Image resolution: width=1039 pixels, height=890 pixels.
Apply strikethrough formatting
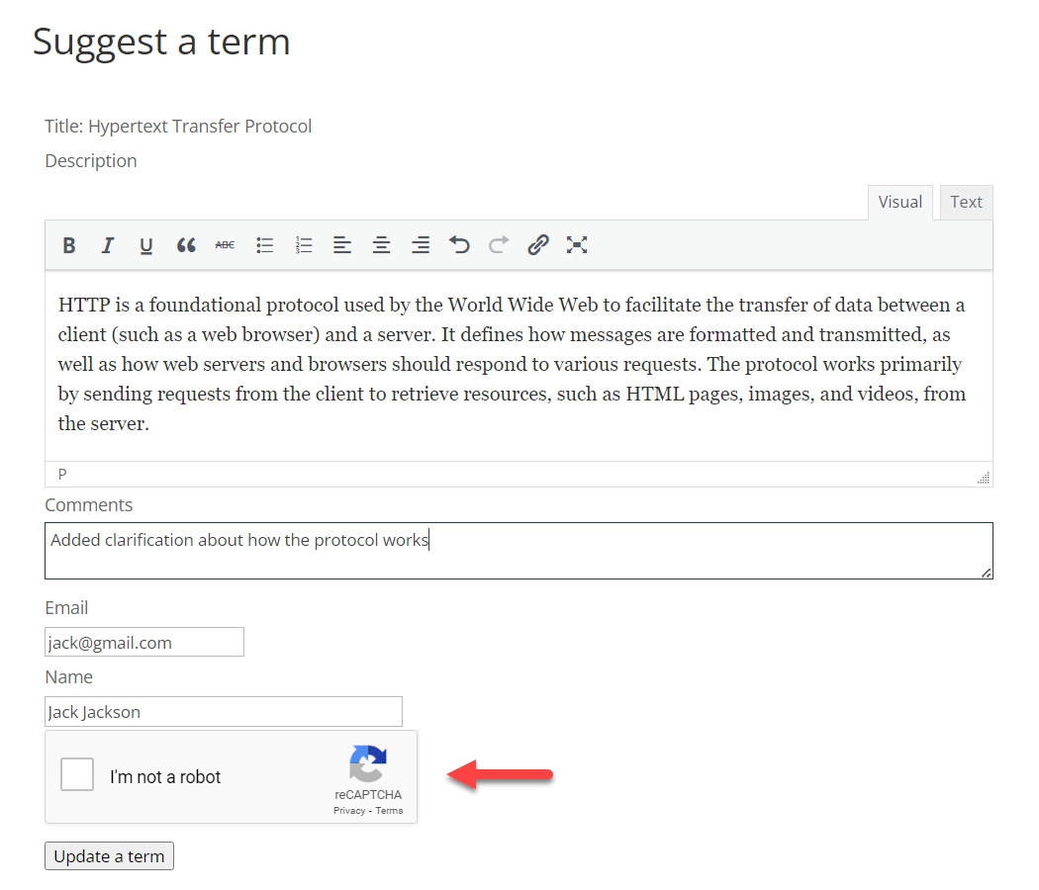(226, 245)
